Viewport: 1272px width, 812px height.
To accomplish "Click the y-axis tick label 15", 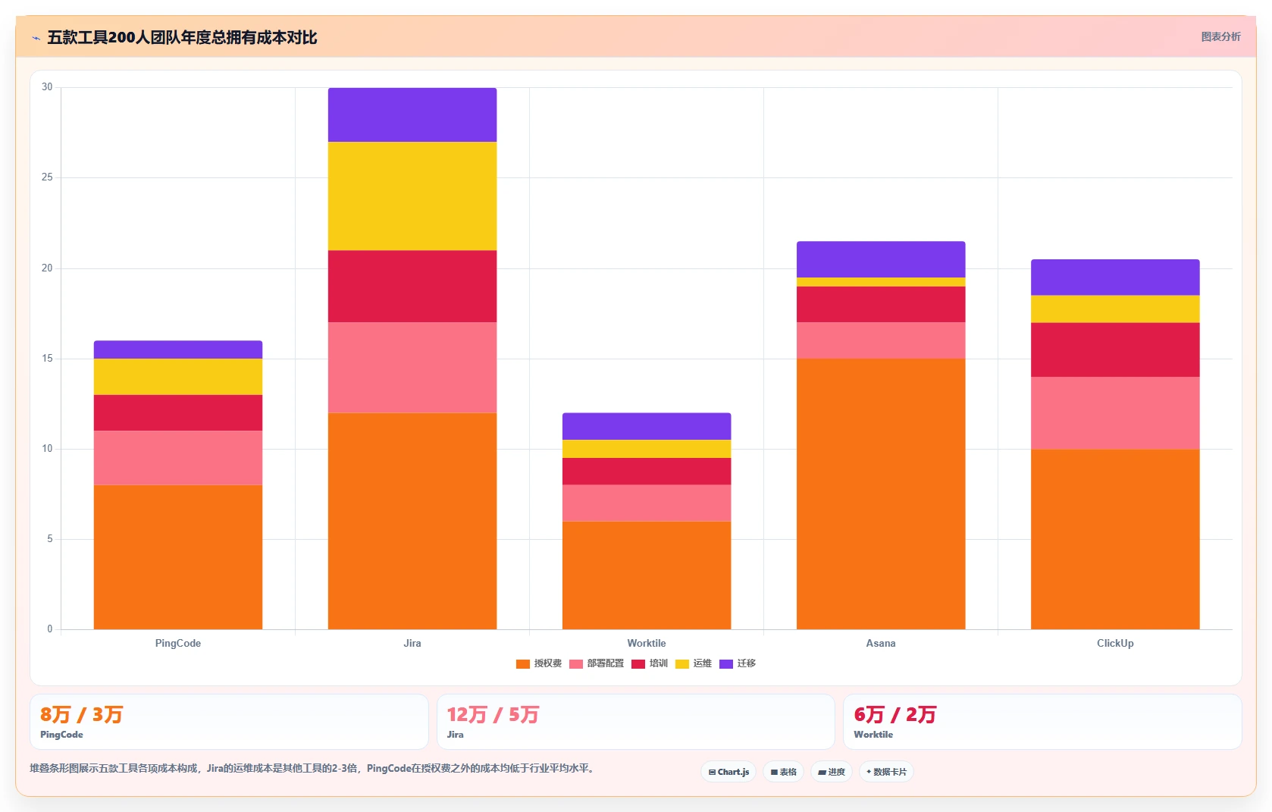I will pyautogui.click(x=48, y=359).
